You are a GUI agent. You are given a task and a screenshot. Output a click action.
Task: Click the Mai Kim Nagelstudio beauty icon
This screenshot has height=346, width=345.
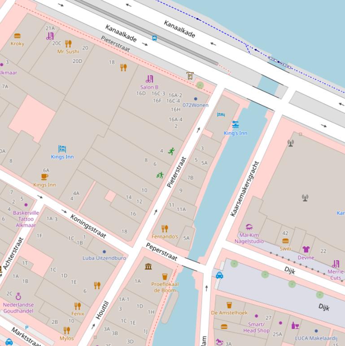249,227
